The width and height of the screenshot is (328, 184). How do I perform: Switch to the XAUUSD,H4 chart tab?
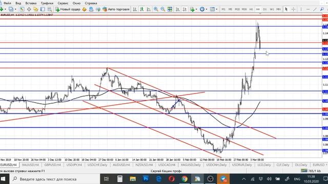tap(30, 165)
